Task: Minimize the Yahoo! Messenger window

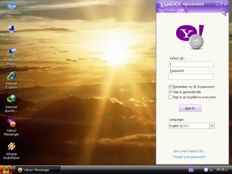Action: [x=217, y=4]
